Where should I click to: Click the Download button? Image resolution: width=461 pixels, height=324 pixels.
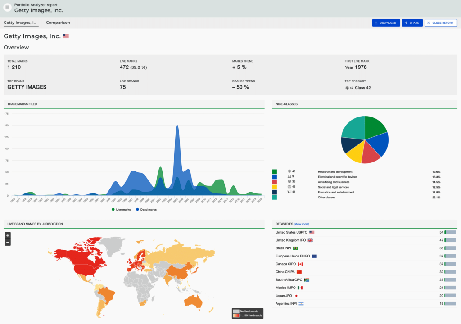pyautogui.click(x=386, y=23)
